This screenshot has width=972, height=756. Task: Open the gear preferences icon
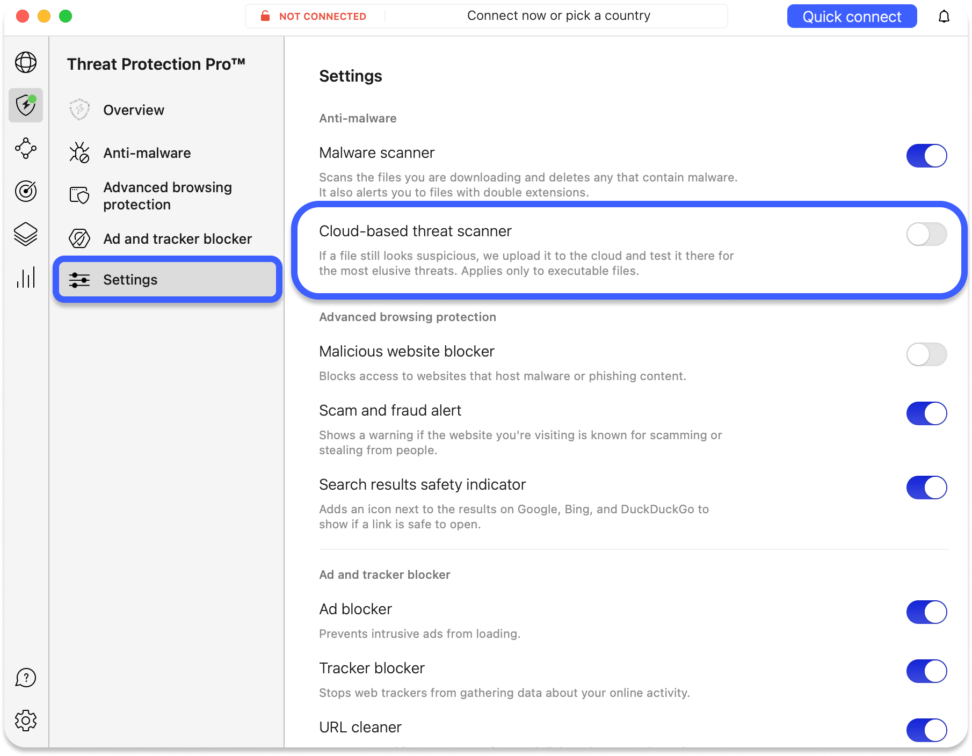26,721
